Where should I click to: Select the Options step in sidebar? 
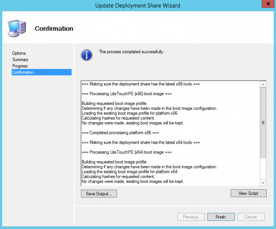(x=19, y=53)
